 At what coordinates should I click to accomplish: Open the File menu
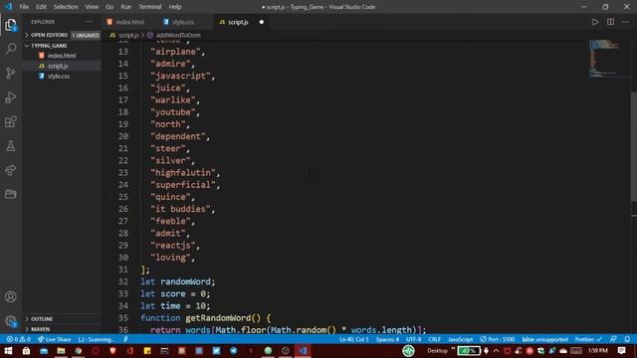click(x=24, y=7)
